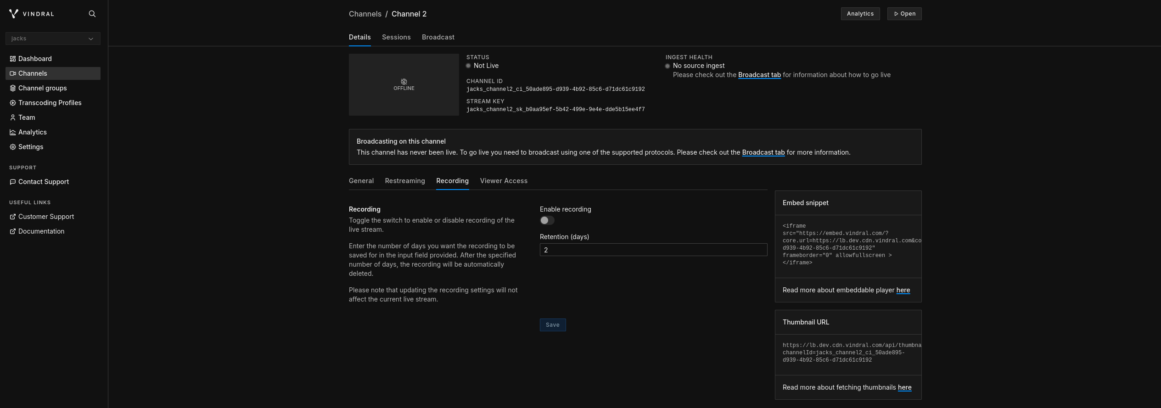The image size is (1161, 408).
Task: Click the Transcoding Profiles gear icon
Action: pyautogui.click(x=13, y=103)
